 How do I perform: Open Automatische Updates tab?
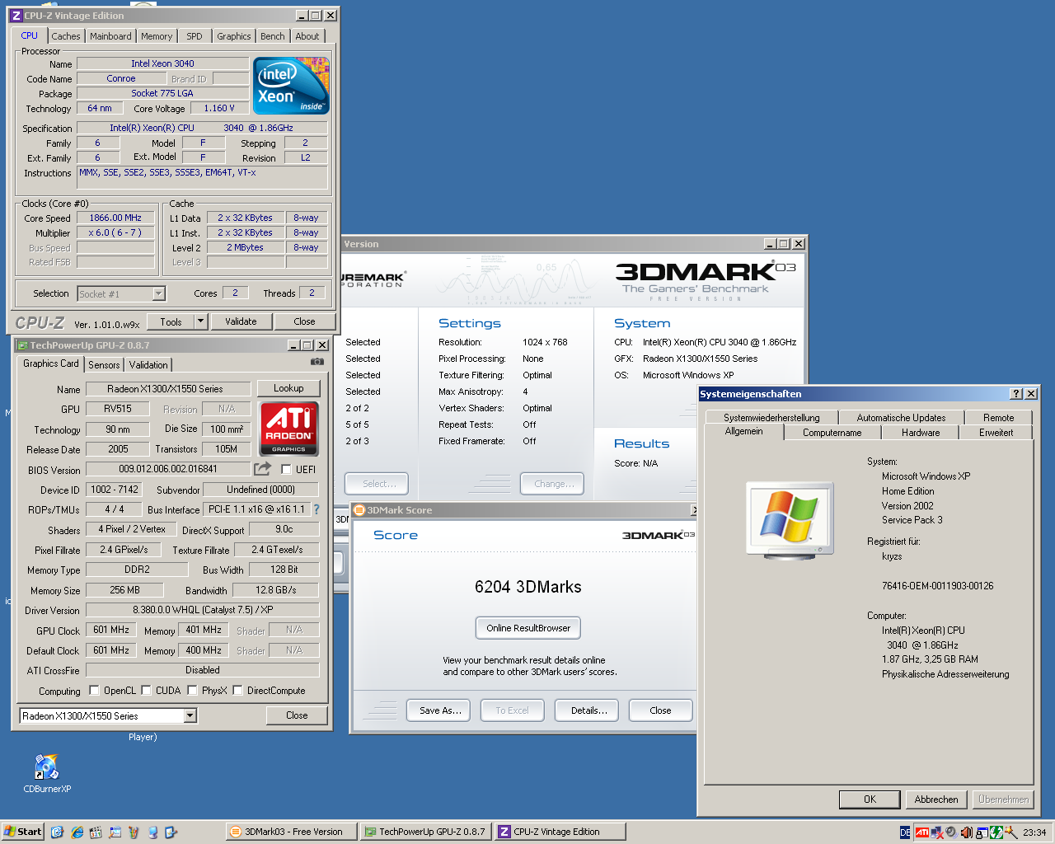[x=901, y=418]
